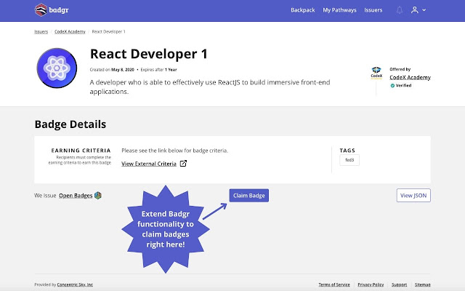Click the Badgr logo icon
Viewport: 465px width, 291px height.
coord(41,9)
